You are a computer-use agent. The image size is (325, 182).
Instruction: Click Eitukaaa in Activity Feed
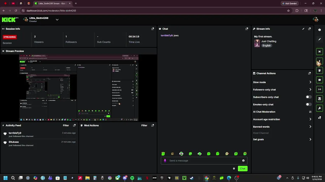click(14, 142)
